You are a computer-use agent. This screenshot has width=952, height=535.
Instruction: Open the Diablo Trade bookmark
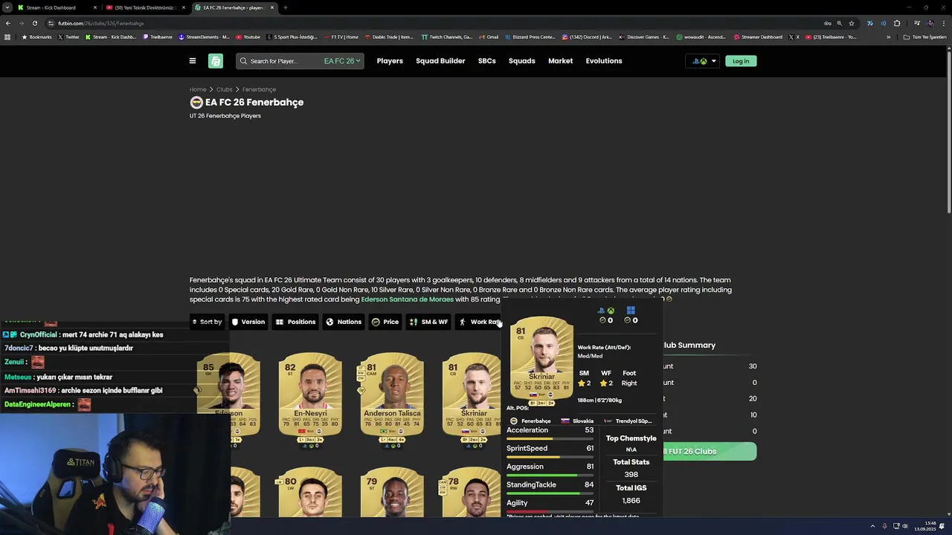click(x=389, y=37)
